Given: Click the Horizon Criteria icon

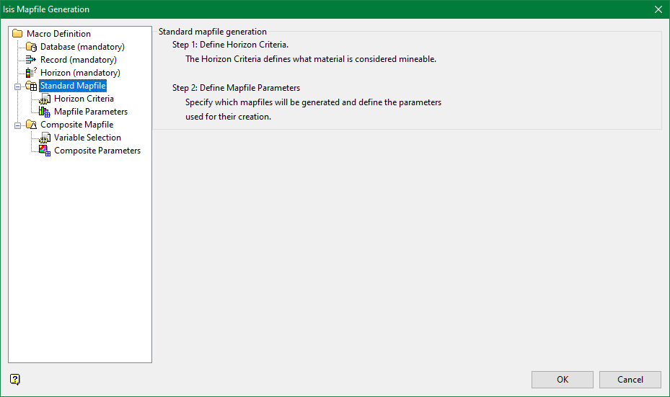Looking at the screenshot, I should click(45, 99).
